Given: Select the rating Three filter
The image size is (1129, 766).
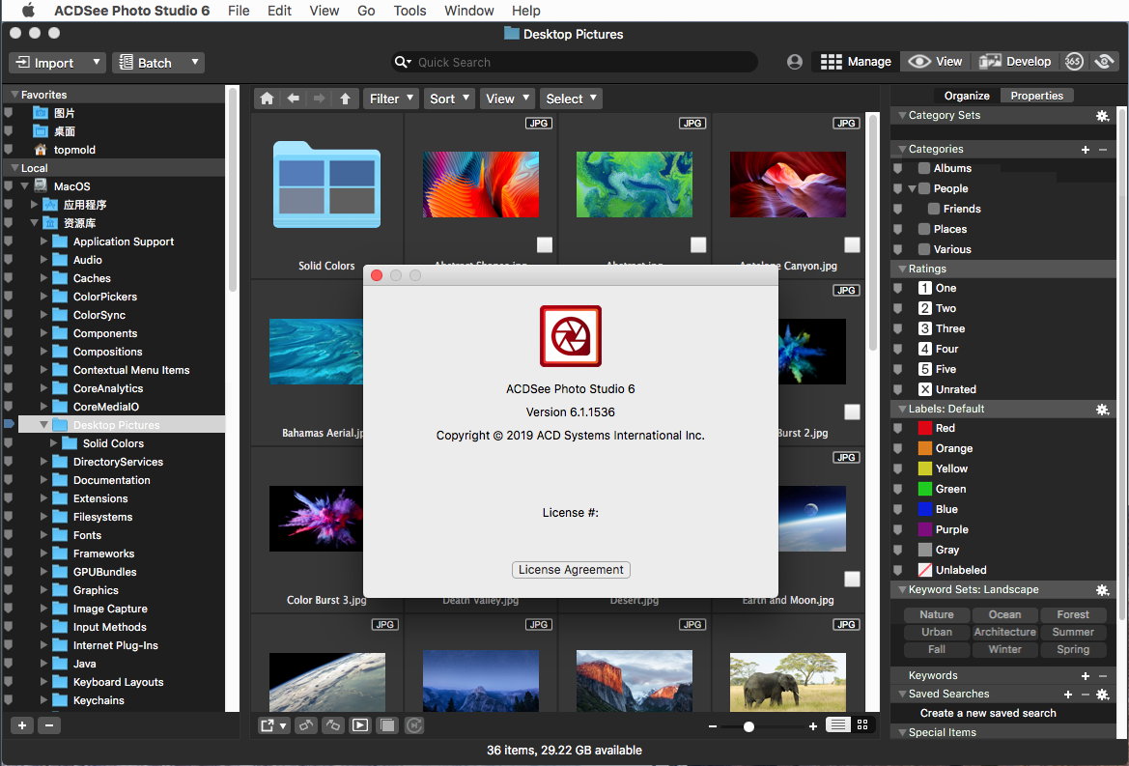Looking at the screenshot, I should (941, 328).
